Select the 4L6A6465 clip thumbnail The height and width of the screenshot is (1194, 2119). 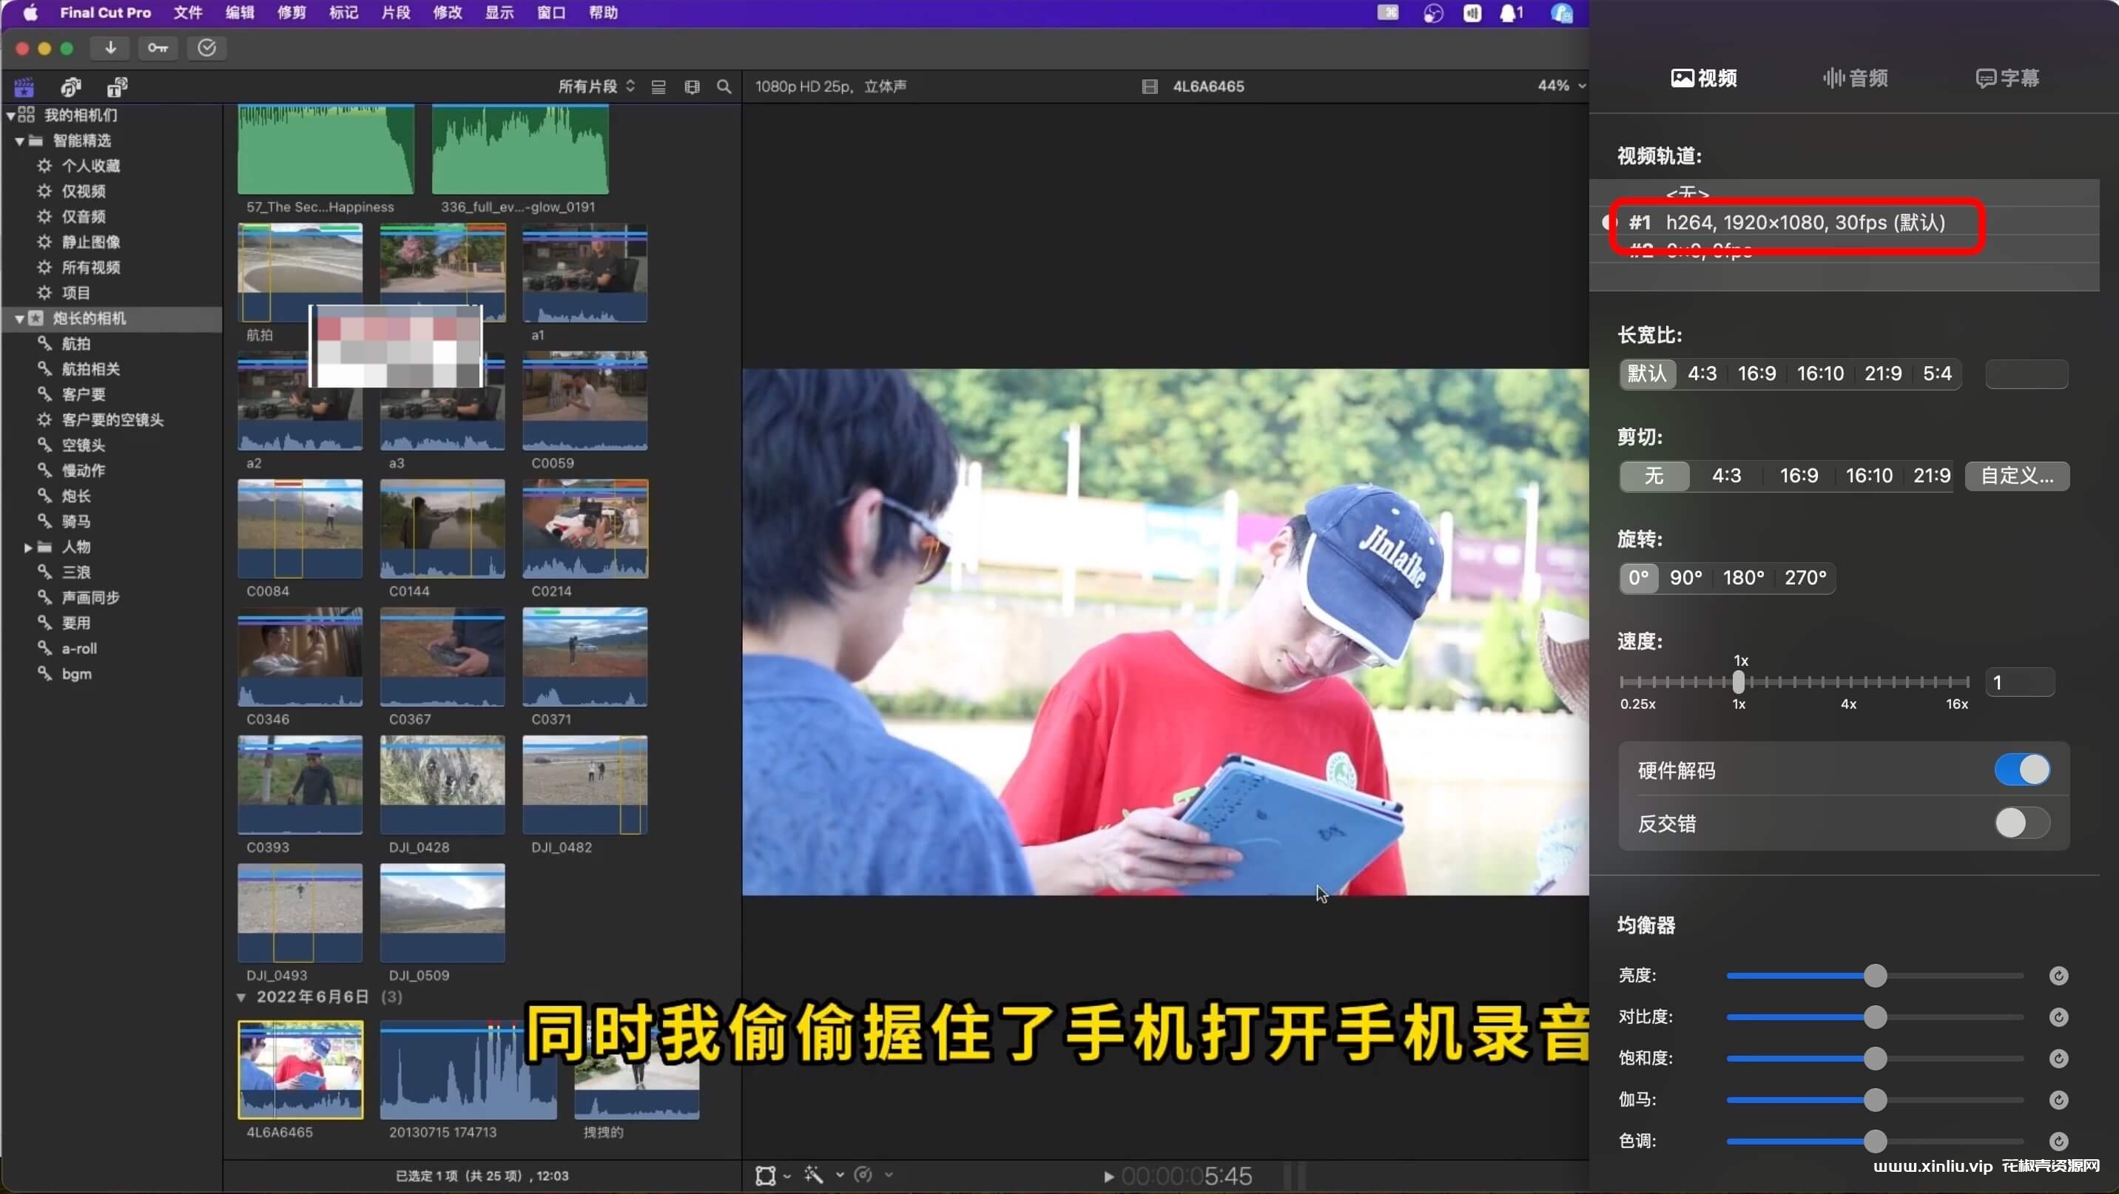300,1070
